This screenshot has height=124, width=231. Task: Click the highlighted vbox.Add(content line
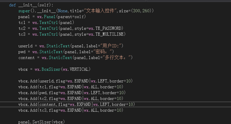(x=77, y=104)
